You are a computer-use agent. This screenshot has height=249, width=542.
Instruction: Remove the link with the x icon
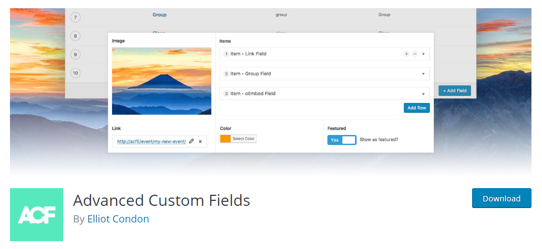200,141
